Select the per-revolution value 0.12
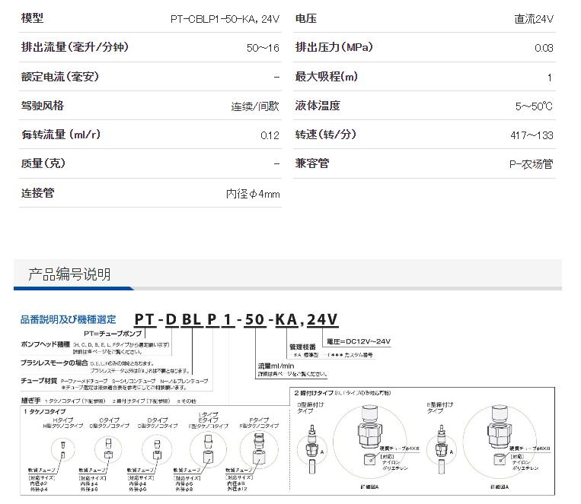This screenshot has height=504, width=581. click(270, 135)
